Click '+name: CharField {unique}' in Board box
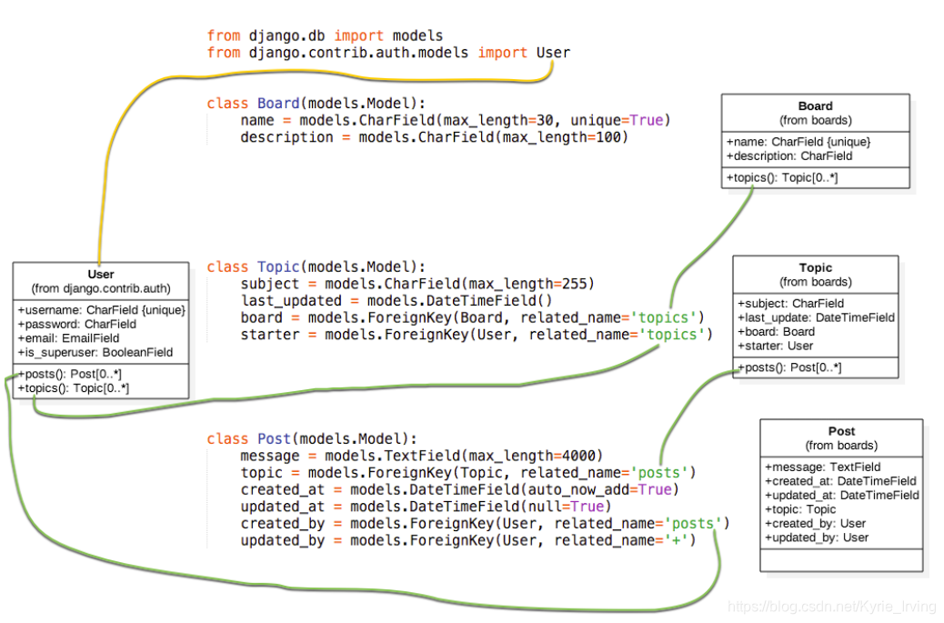944x623 pixels. [798, 142]
